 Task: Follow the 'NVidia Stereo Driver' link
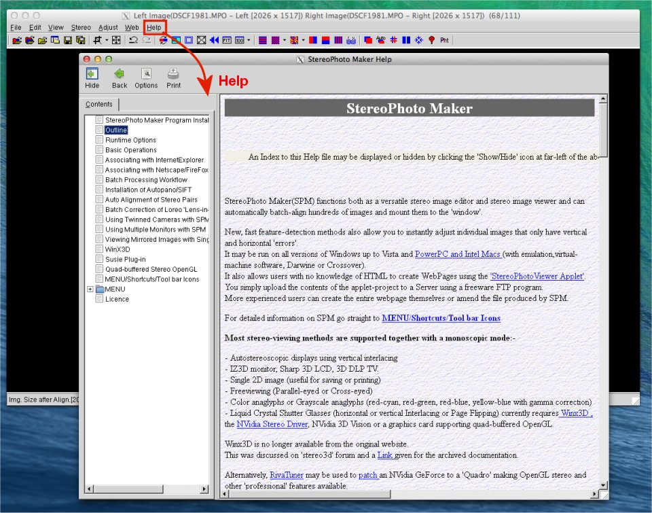pyautogui.click(x=272, y=424)
